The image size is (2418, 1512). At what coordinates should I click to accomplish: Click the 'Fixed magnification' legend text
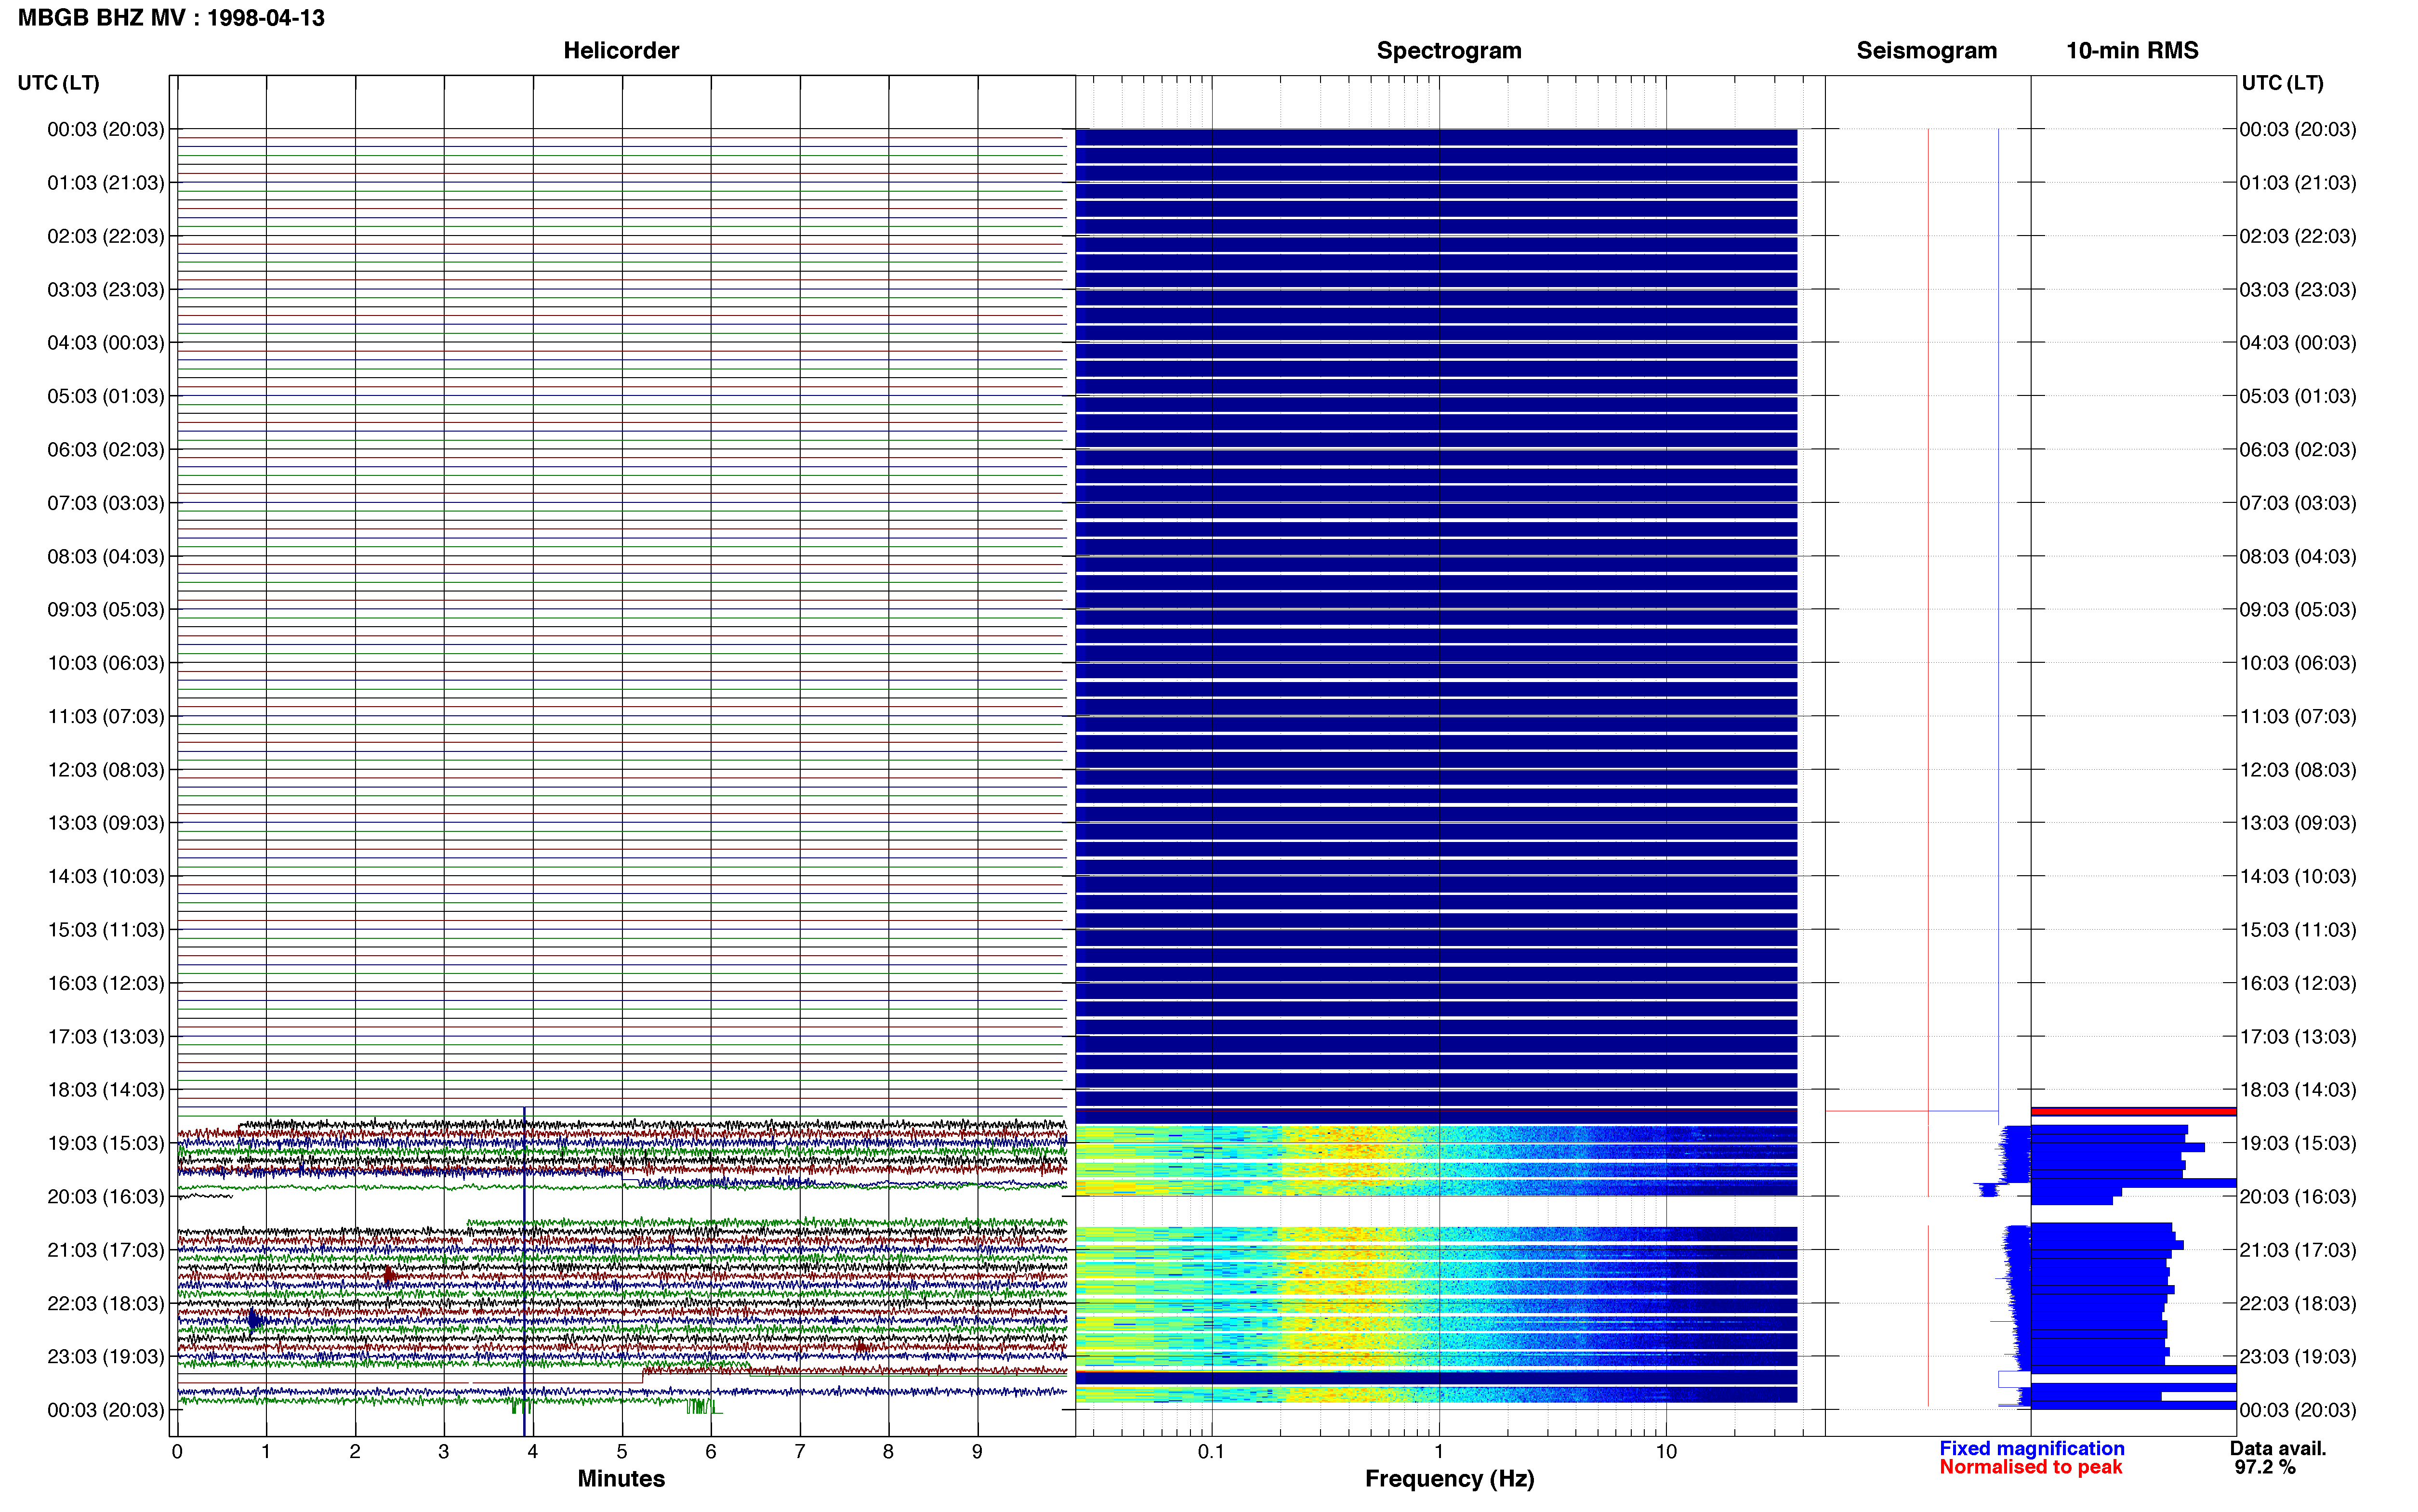(x=2031, y=1448)
